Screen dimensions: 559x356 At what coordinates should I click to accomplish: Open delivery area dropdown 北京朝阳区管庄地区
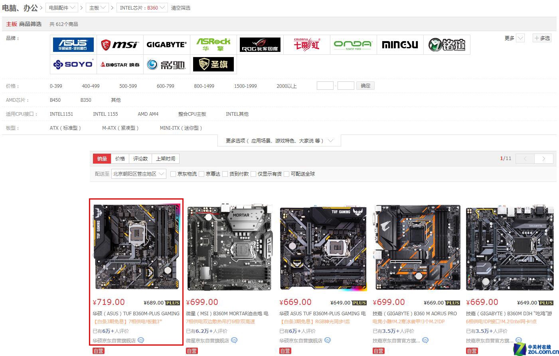[x=139, y=174]
